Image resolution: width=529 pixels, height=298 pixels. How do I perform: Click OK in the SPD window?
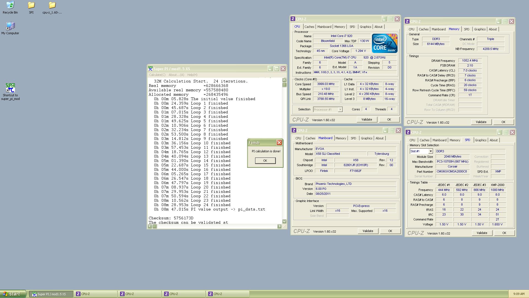tap(504, 233)
